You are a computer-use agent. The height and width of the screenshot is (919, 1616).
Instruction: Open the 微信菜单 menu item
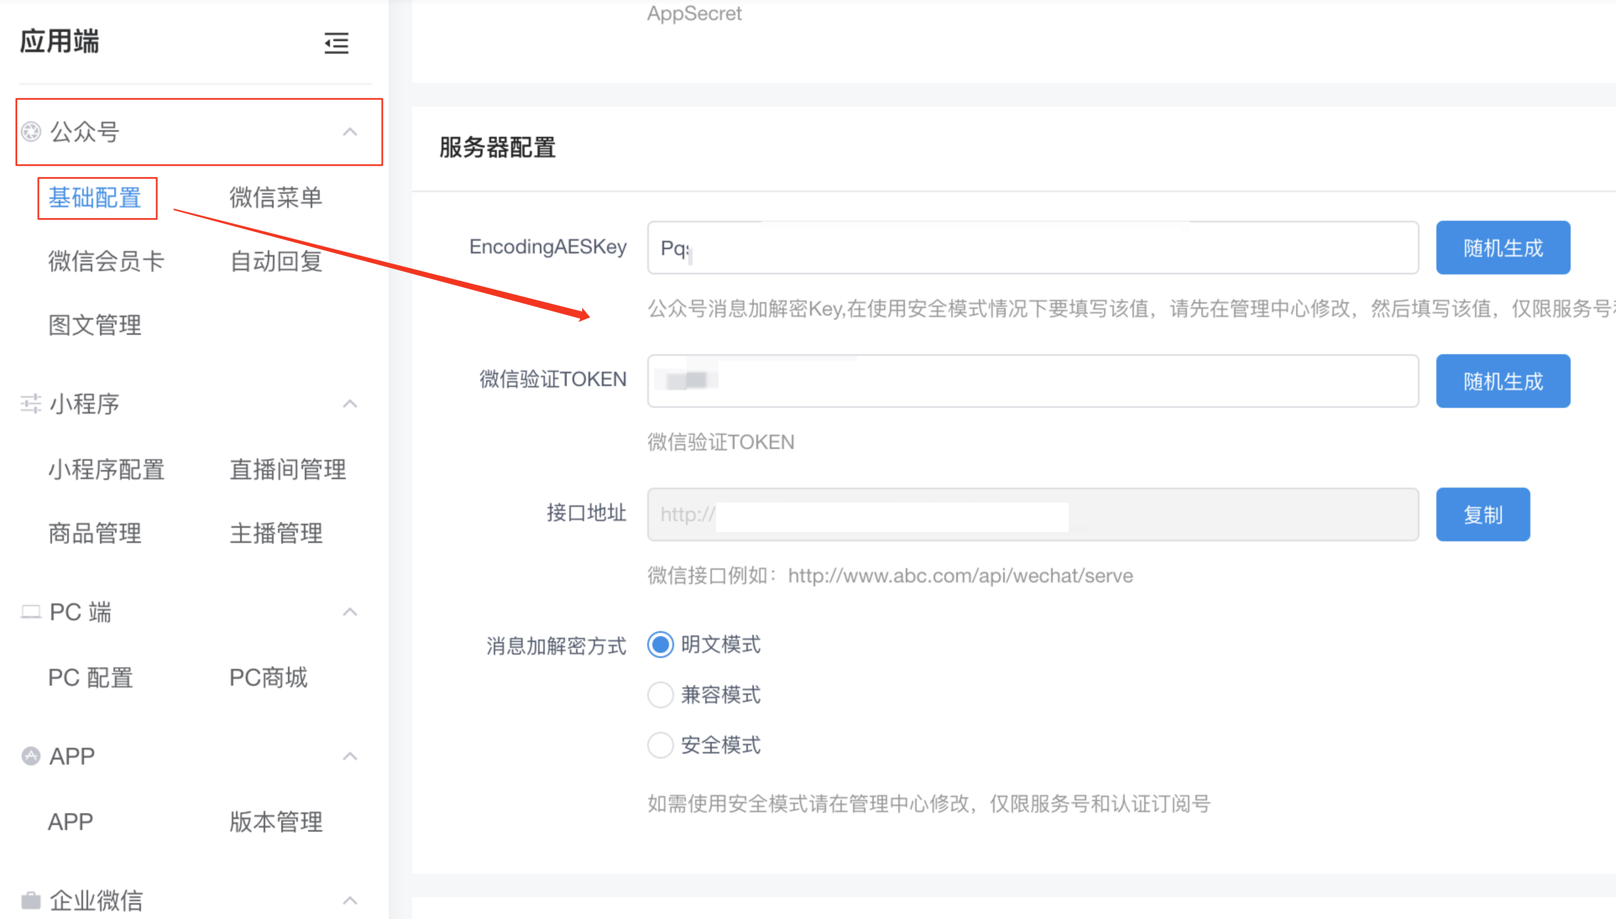[276, 198]
